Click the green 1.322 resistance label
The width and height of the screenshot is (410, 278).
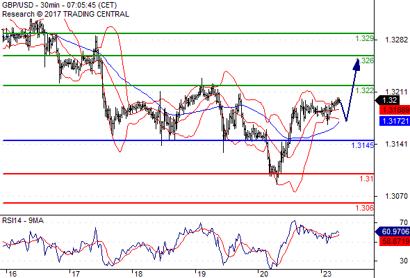pos(364,90)
